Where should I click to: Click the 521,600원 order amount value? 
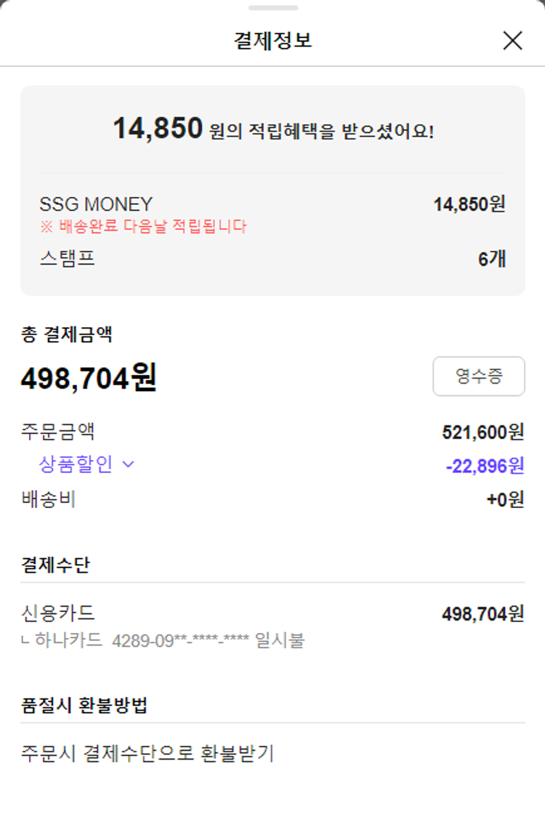[483, 432]
